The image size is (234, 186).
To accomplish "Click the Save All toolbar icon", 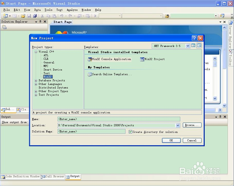I will (x=35, y=16).
